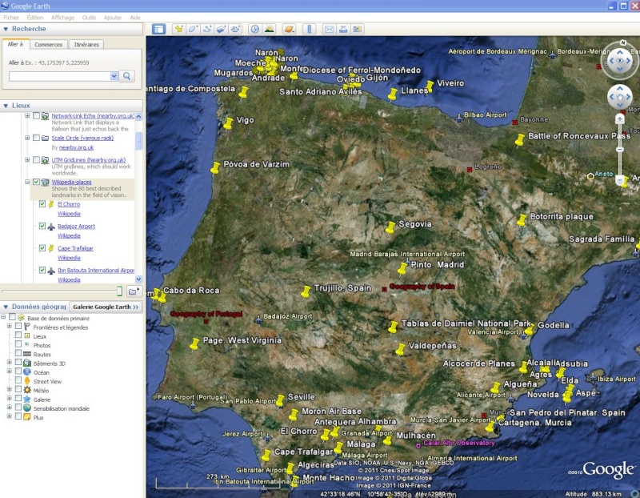Open the Galerie Google Earth button
The width and height of the screenshot is (640, 498).
pos(106,307)
